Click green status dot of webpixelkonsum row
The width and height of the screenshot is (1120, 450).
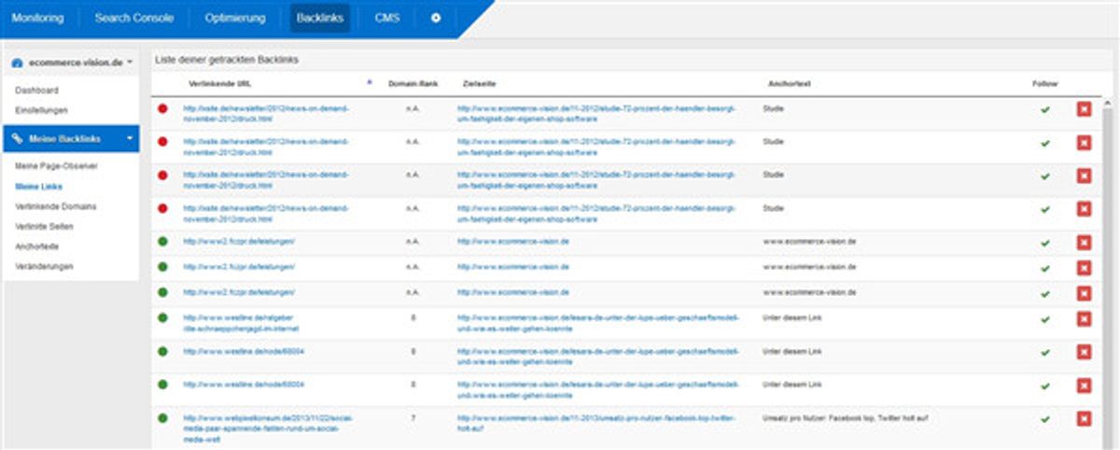tap(162, 418)
